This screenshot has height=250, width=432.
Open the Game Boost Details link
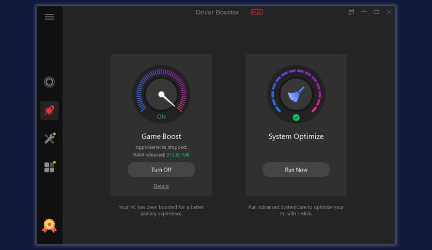point(161,186)
